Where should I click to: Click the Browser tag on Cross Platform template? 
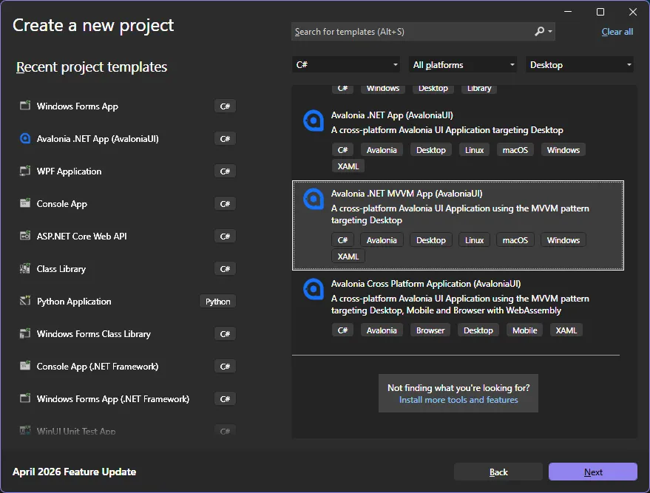pos(430,330)
